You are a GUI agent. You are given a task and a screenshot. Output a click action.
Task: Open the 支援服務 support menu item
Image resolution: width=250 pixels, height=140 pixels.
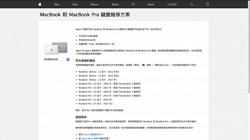point(172,4)
